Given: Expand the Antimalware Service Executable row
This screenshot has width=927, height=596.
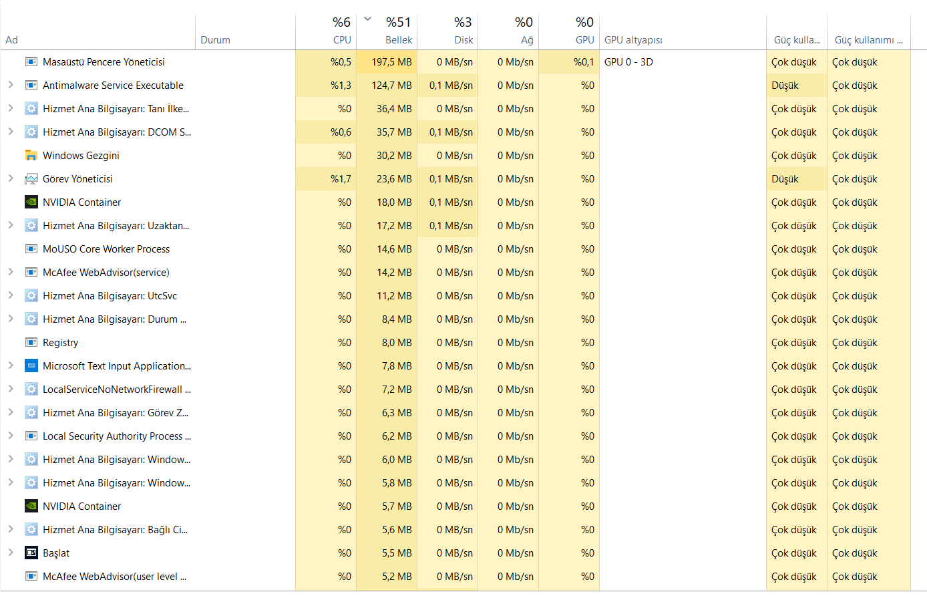Looking at the screenshot, I should point(11,85).
